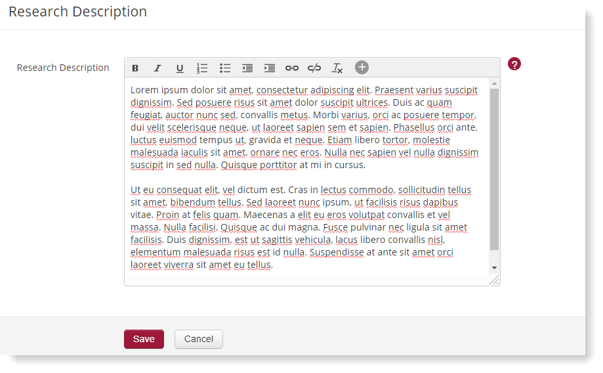Viewport: 603px width, 373px height.
Task: Remove link with the unlink icon
Action: [x=314, y=68]
